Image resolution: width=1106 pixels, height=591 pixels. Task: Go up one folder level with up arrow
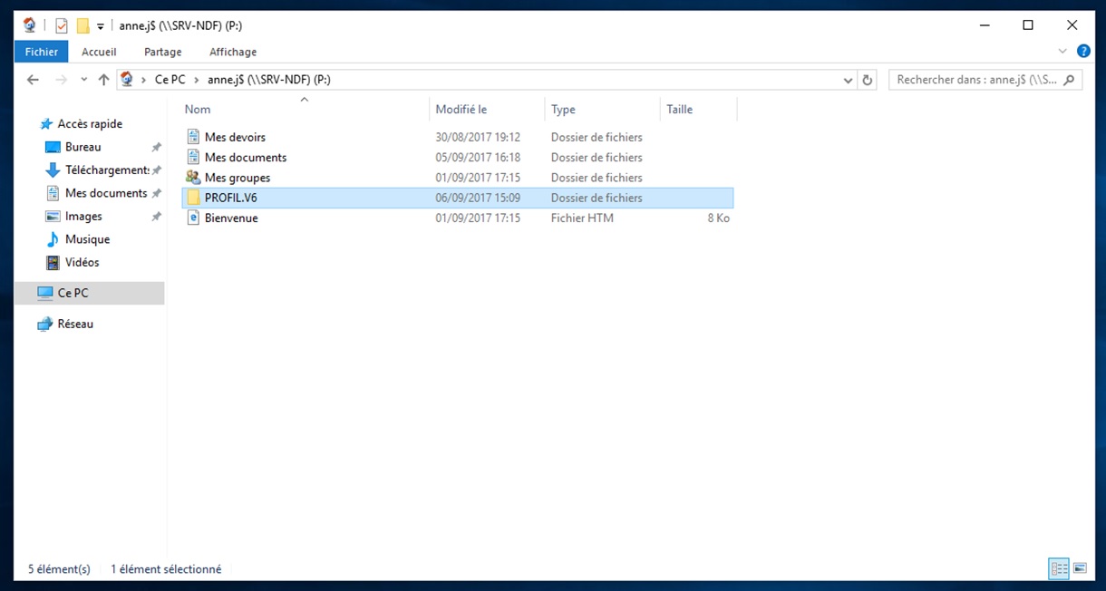pyautogui.click(x=103, y=80)
